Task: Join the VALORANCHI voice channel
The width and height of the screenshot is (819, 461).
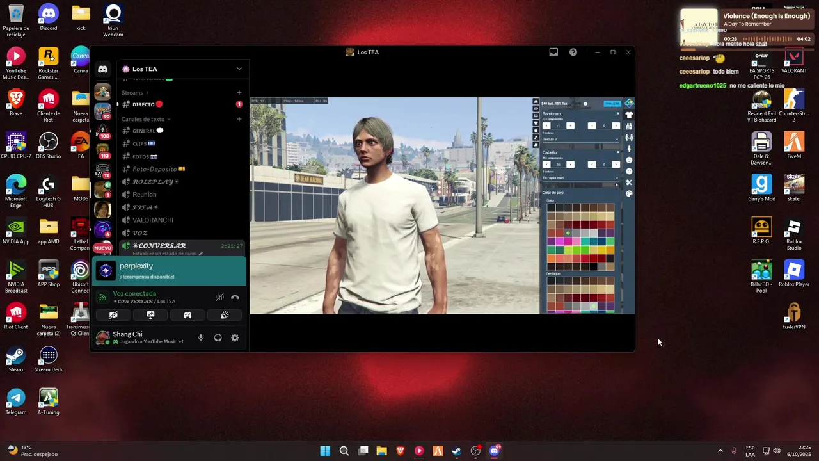Action: coord(182,220)
